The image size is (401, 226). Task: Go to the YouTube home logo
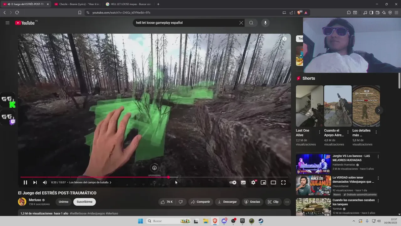(x=25, y=23)
